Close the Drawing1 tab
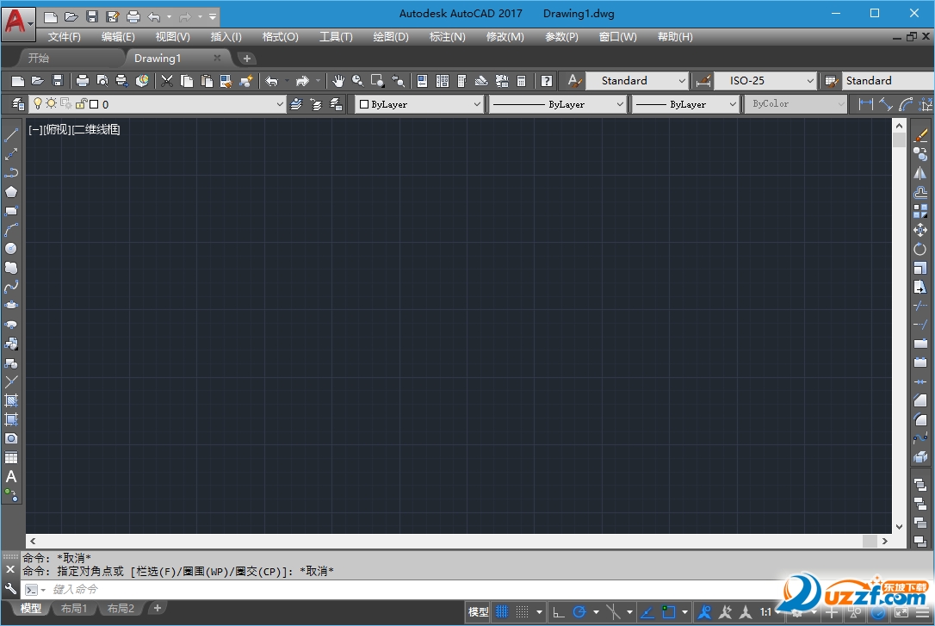 (217, 58)
